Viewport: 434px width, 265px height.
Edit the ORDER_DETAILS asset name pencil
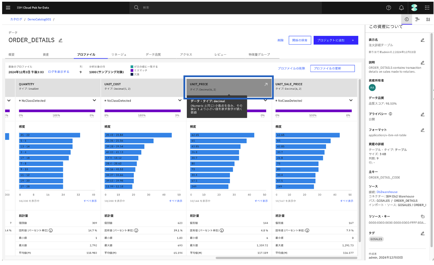pyautogui.click(x=60, y=40)
